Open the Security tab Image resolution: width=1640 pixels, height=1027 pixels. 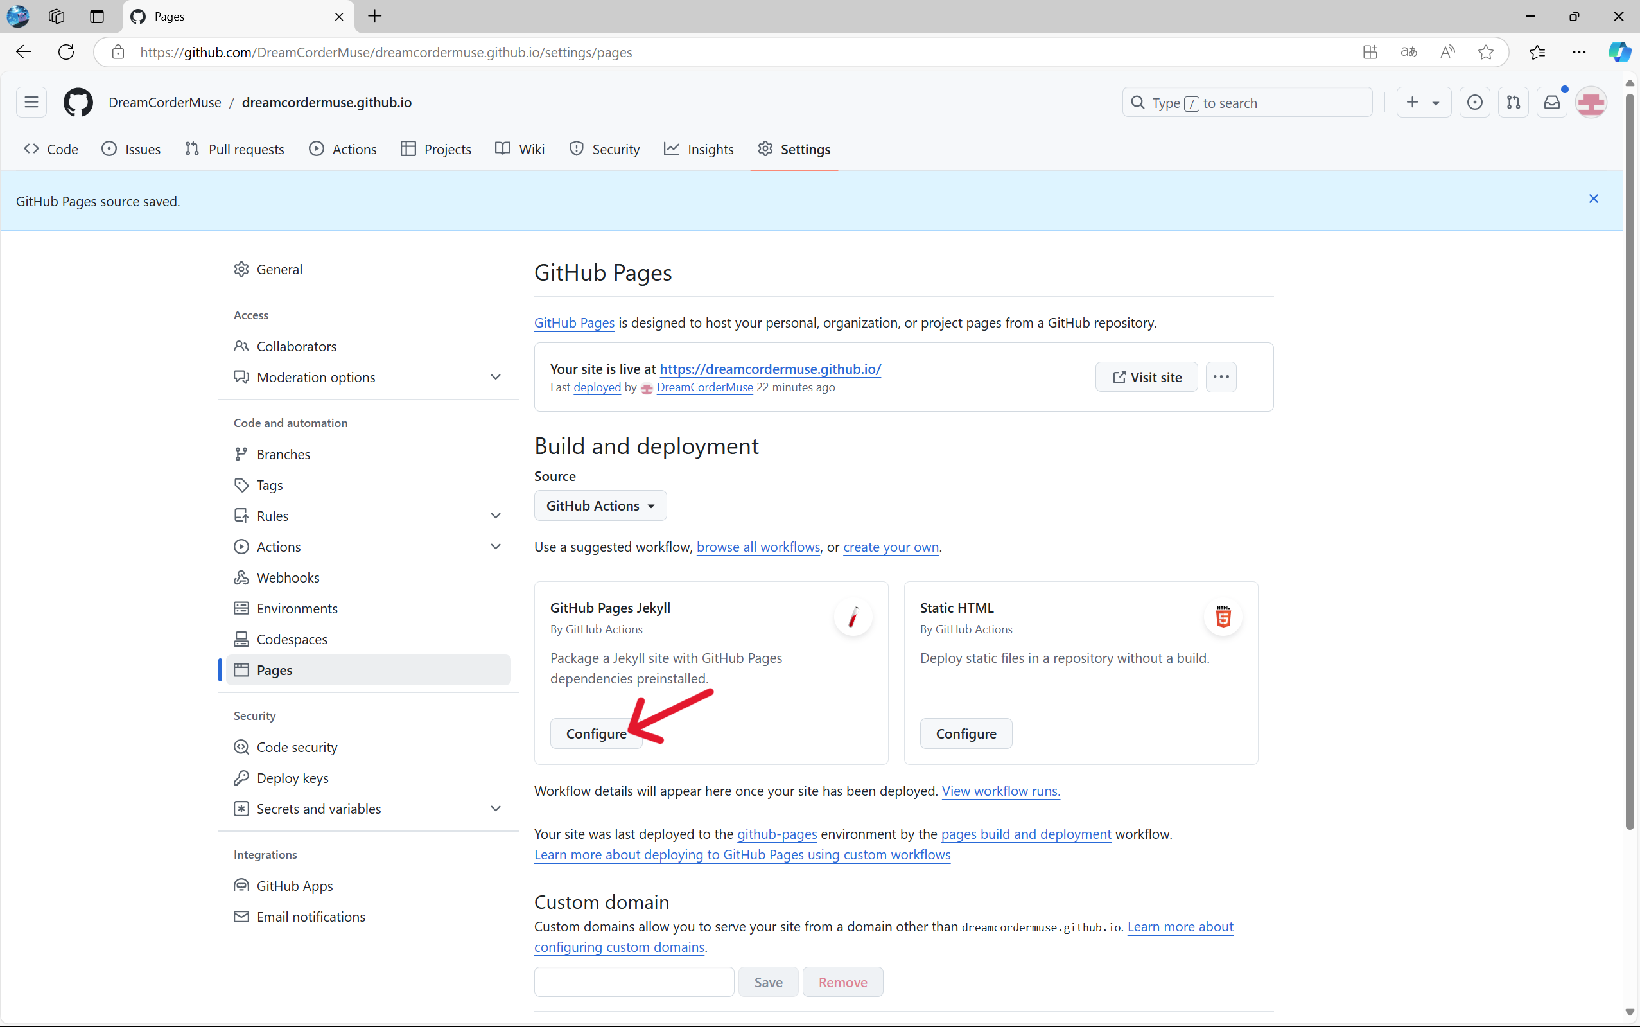click(x=604, y=150)
